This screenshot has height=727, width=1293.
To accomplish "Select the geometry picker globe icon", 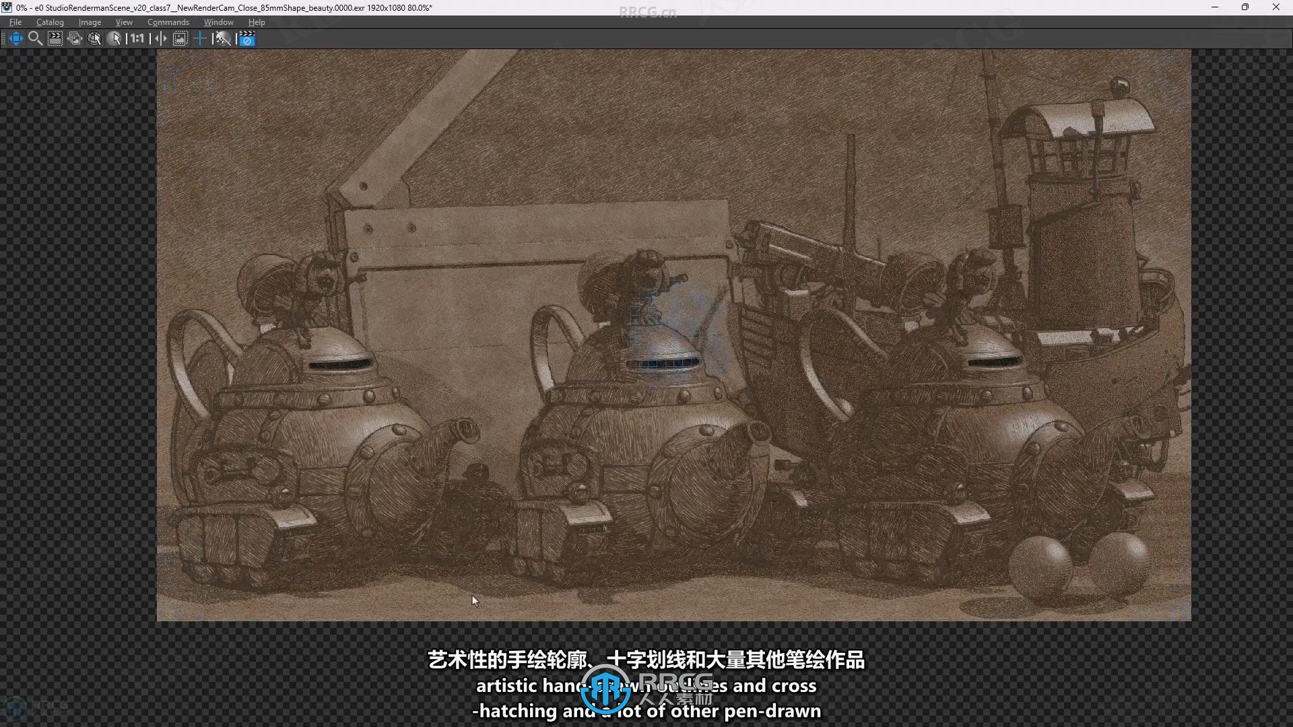I will coord(94,38).
